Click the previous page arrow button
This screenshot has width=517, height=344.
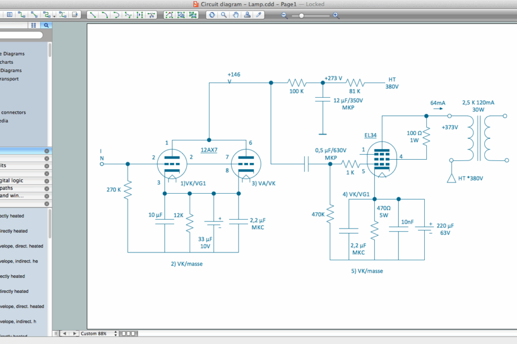[x=65, y=333]
